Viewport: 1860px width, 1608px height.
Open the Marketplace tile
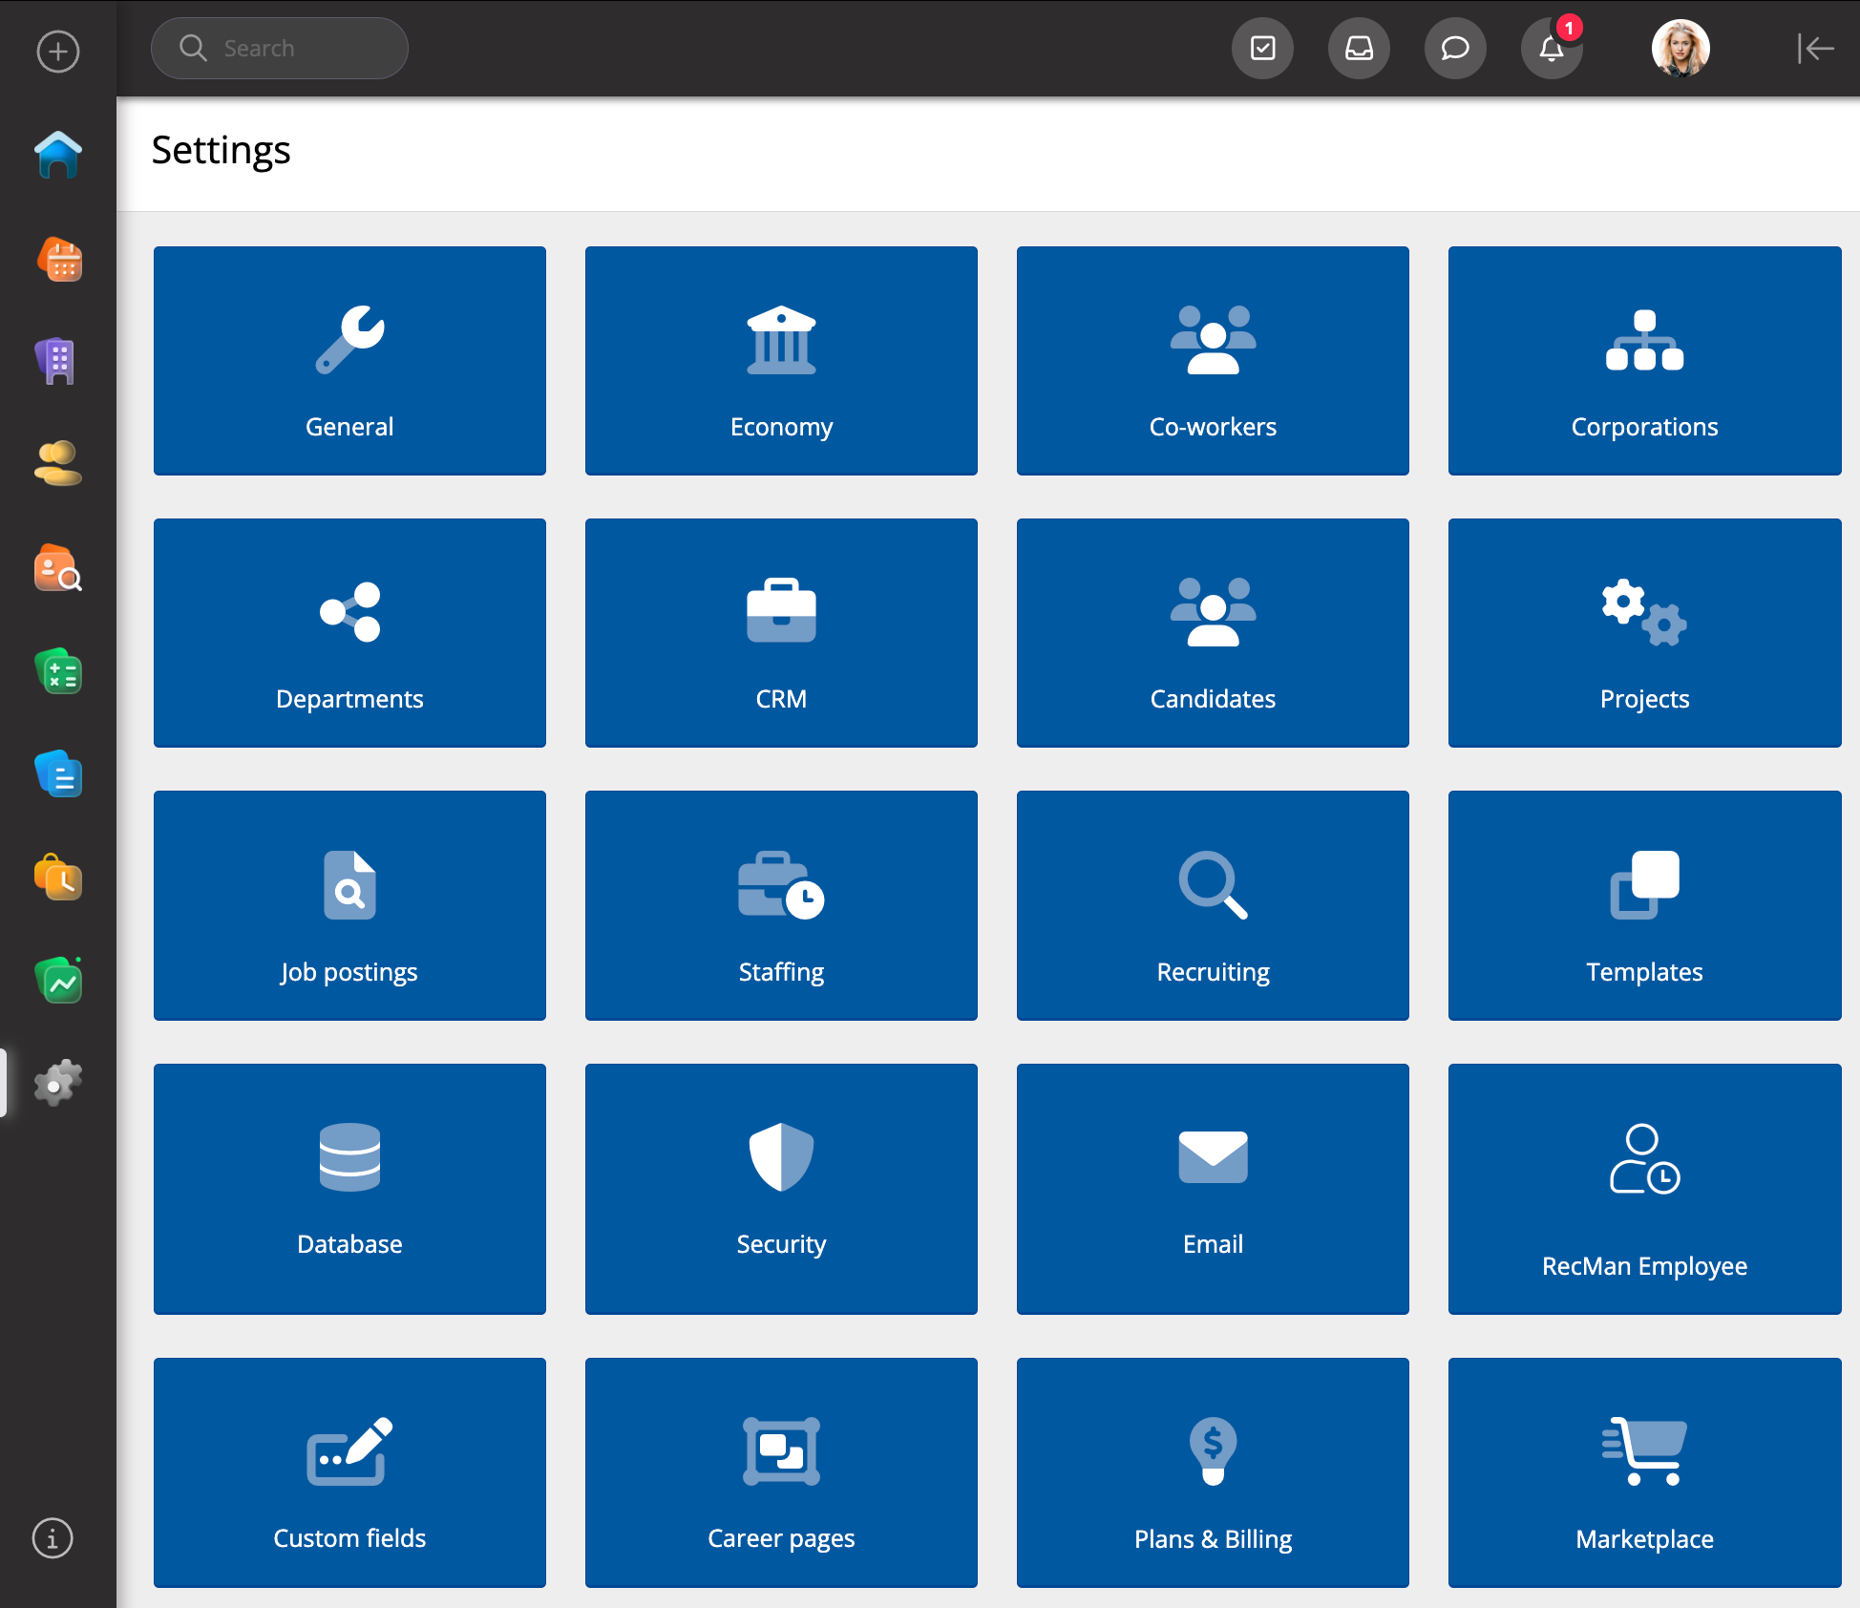pos(1644,1472)
